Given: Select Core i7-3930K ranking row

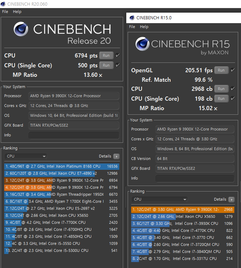Looking at the screenshot, I should 183,223.
